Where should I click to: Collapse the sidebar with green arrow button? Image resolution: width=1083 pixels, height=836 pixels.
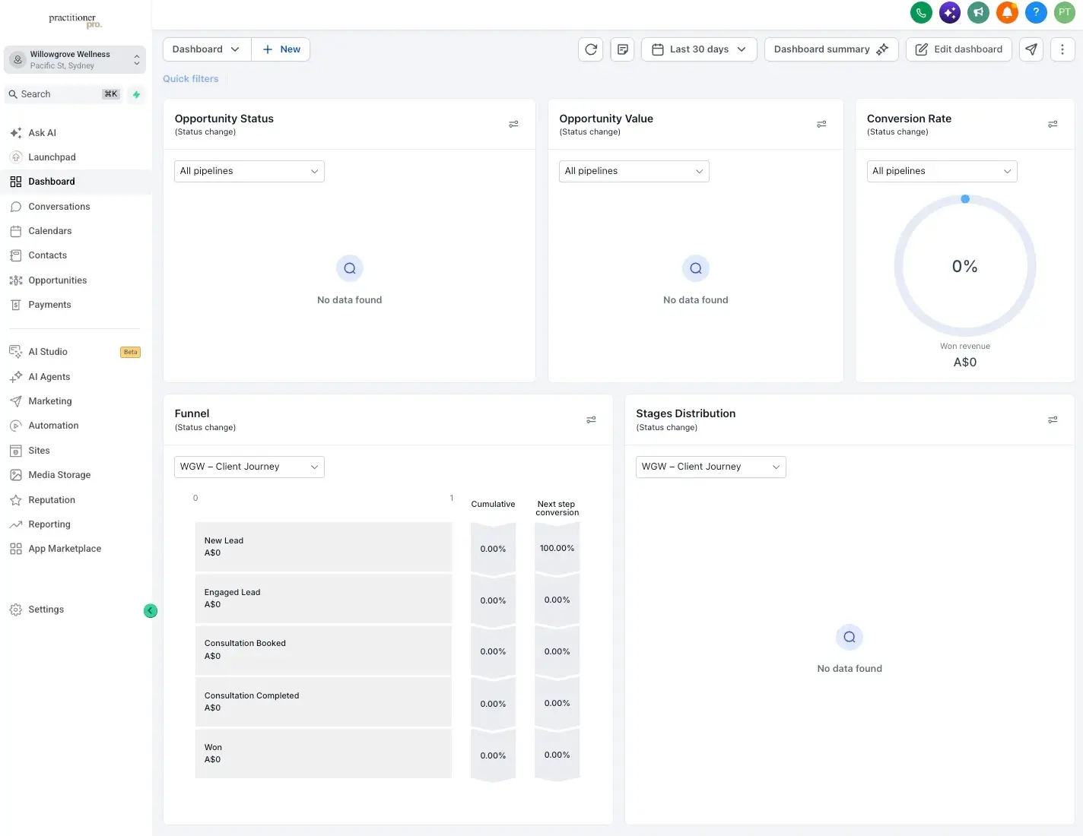point(151,611)
